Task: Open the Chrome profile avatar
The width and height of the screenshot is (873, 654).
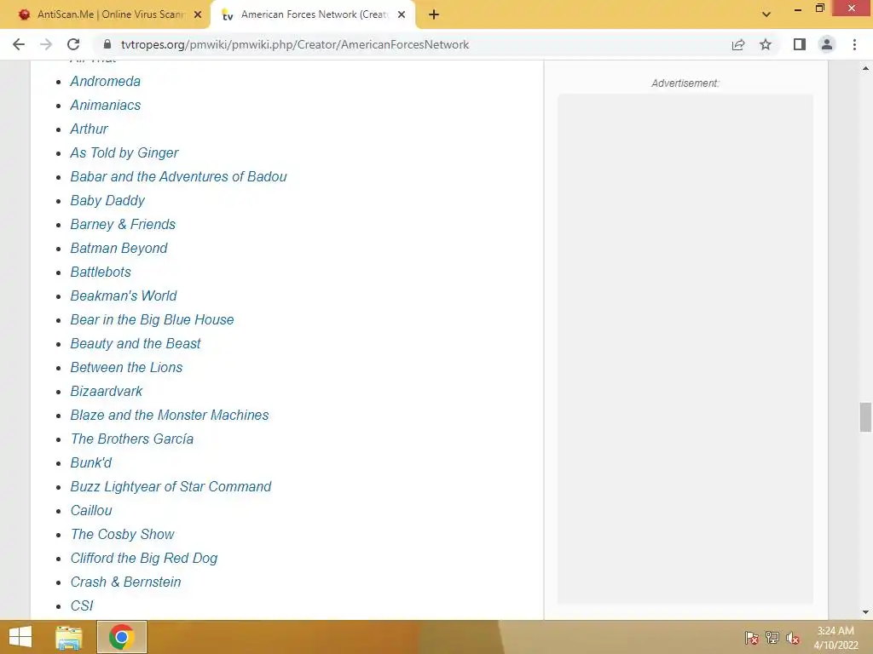Action: [x=827, y=44]
